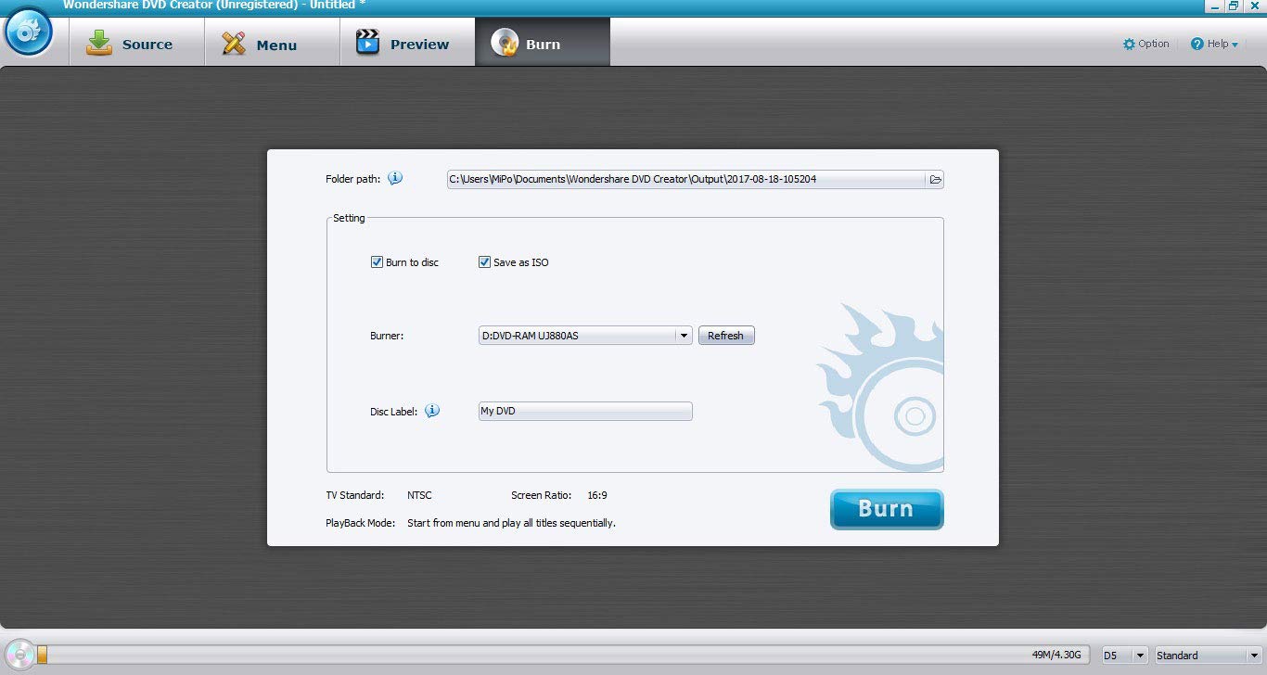Click the 49M/4.30G size readout
Viewport: 1267px width, 675px height.
click(1056, 655)
